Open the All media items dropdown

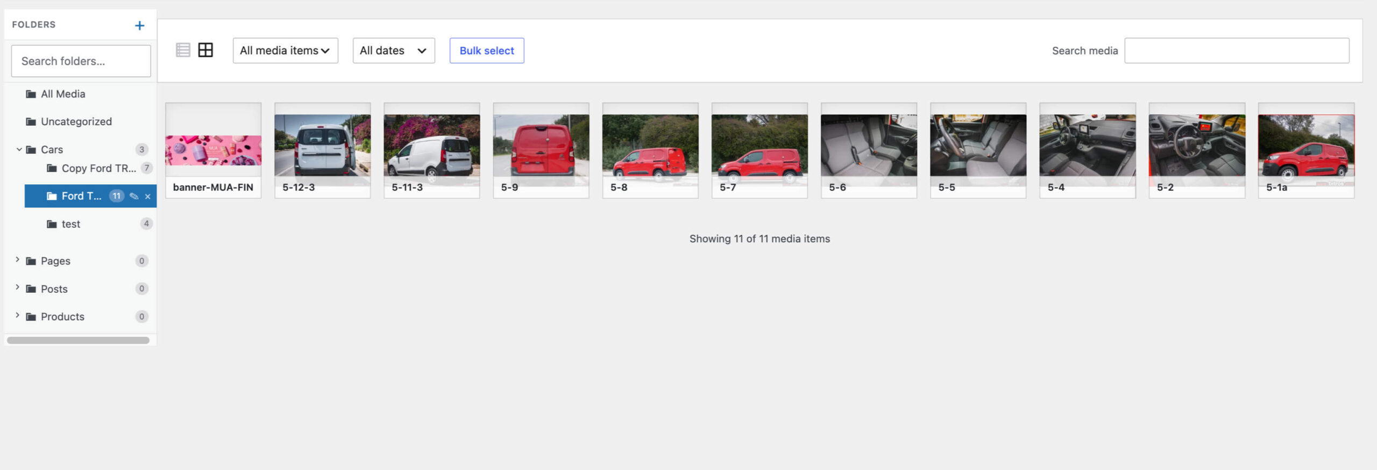tap(285, 50)
